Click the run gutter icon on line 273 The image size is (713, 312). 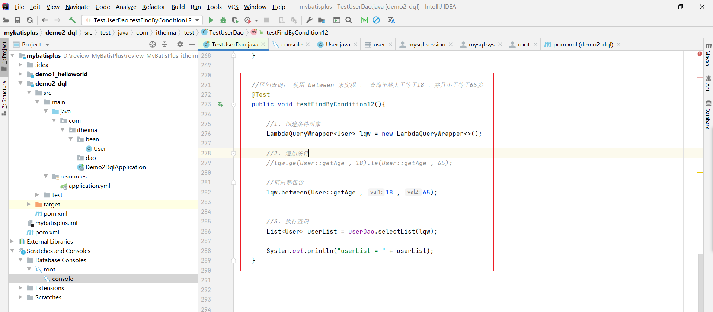tap(220, 104)
